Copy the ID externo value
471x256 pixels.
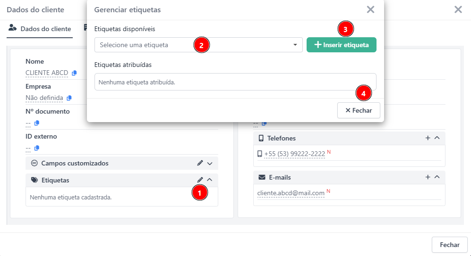click(x=36, y=148)
